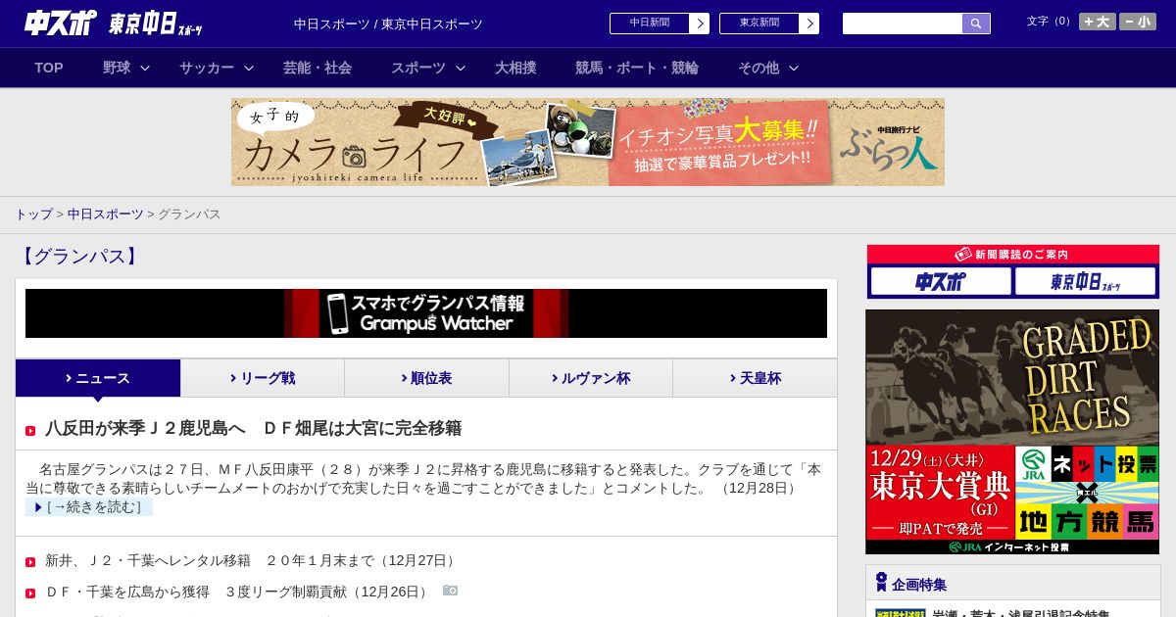Click the 企画特集 sidebar heading

pos(919,585)
